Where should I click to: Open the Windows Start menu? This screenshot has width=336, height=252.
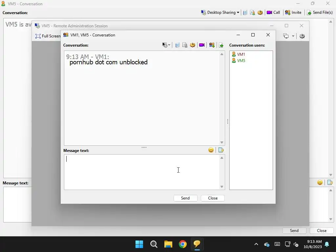point(139,244)
